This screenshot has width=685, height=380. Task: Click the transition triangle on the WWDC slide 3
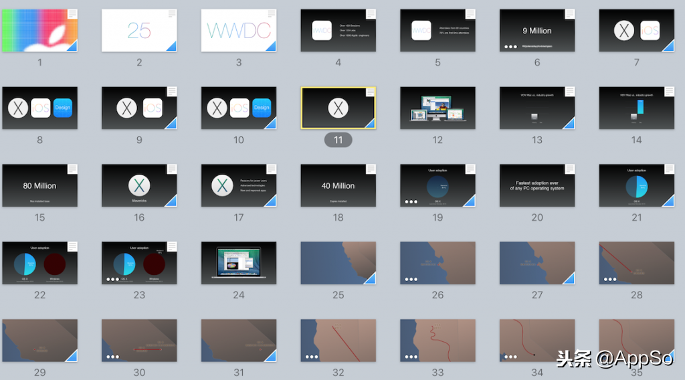pos(272,47)
